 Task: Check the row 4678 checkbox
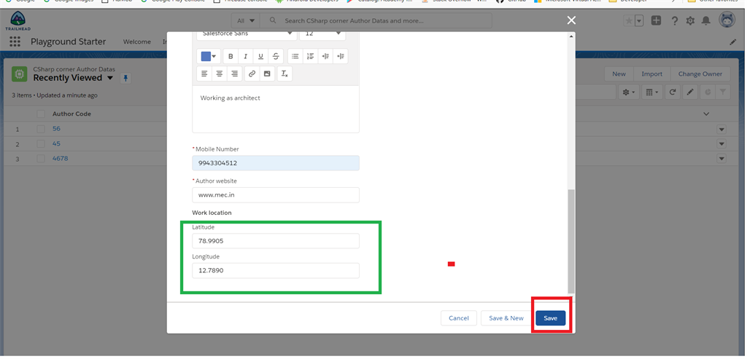point(41,158)
